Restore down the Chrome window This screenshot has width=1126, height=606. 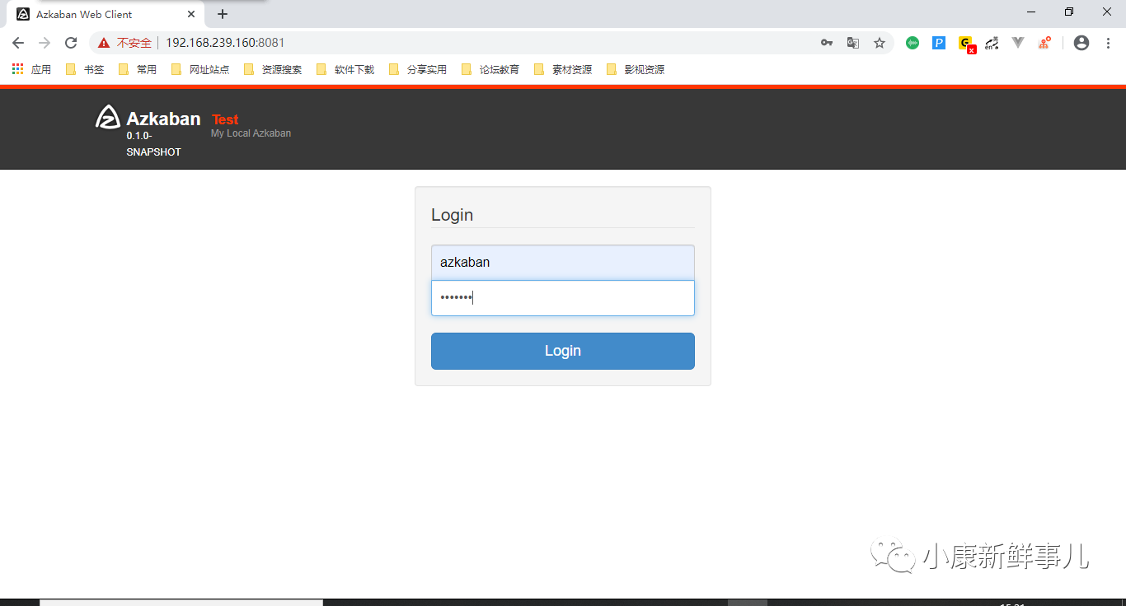click(1069, 12)
